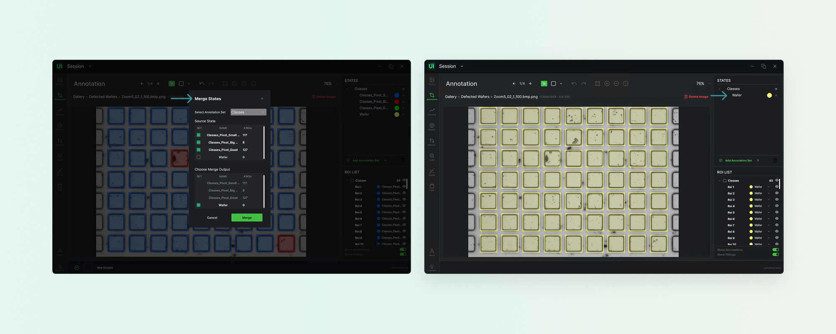This screenshot has width=836, height=334.
Task: Uncheck Classes_Pixel_Good source state checkbox
Action: point(199,149)
